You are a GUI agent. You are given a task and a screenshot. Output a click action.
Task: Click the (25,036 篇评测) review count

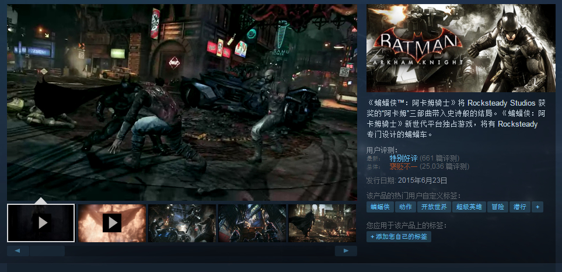click(x=445, y=166)
